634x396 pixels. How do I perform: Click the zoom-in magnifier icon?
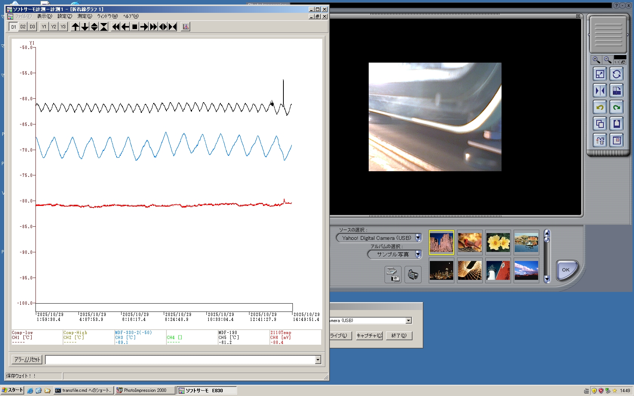(x=596, y=60)
